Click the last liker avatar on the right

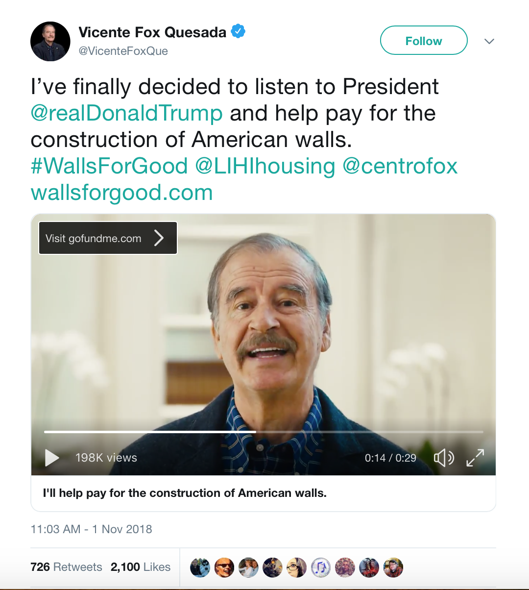393,567
